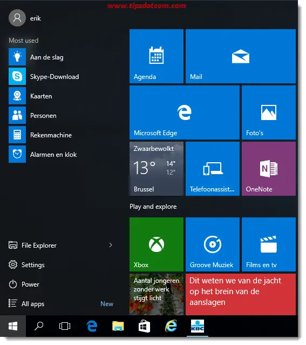Open File Explorer folder on taskbar

tap(118, 326)
